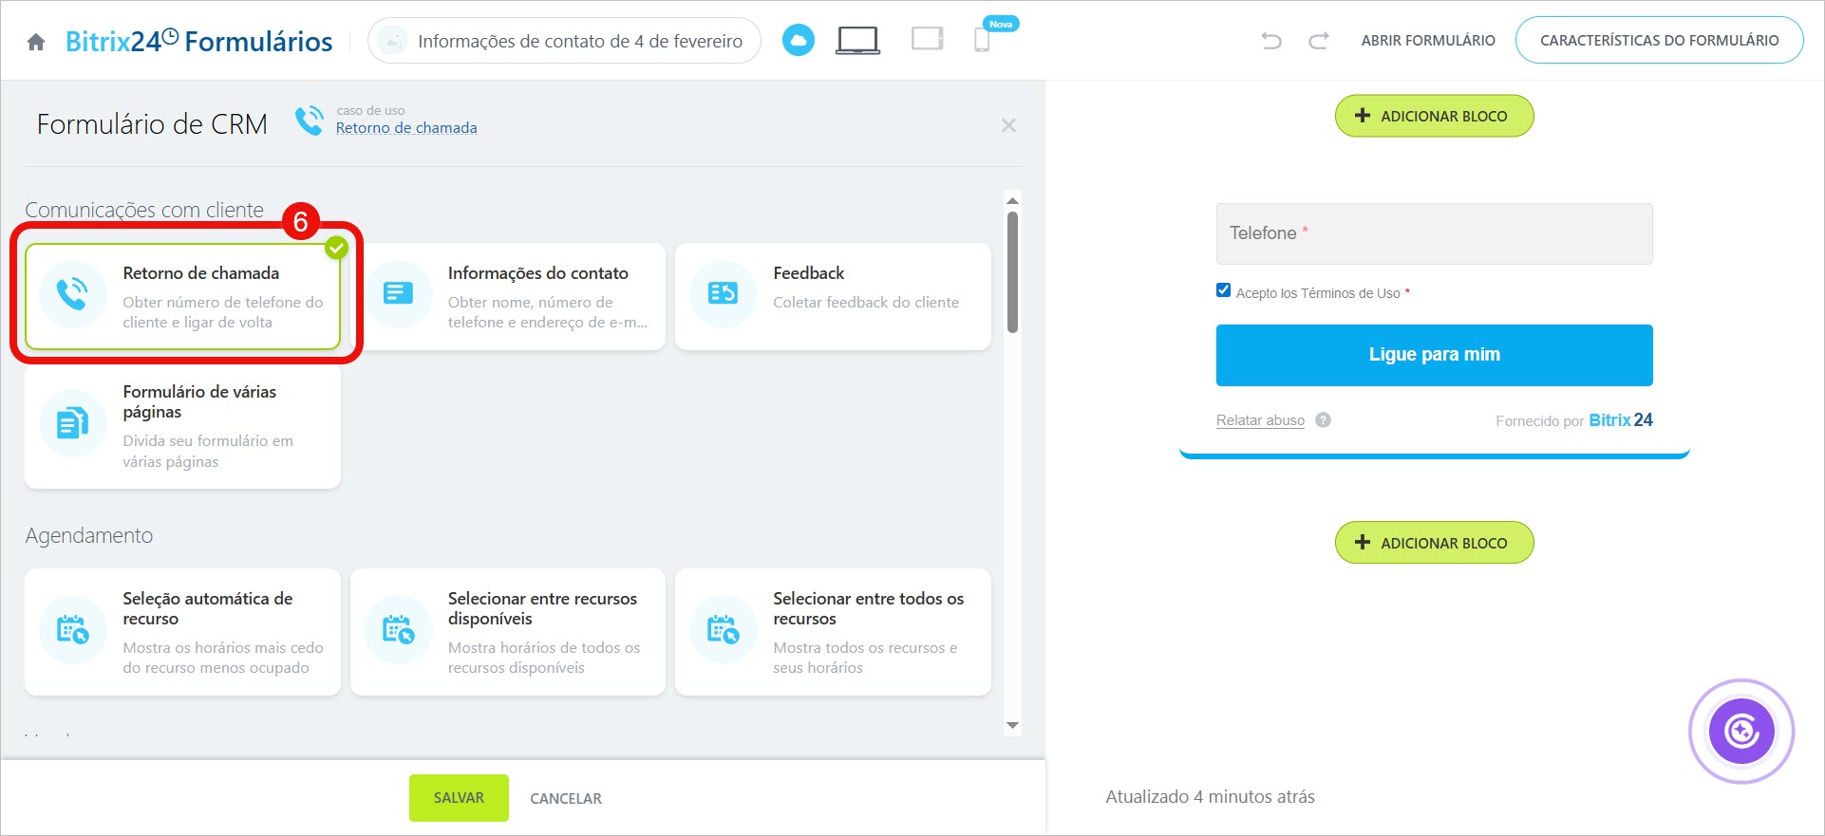Screen dimensions: 1825x836
Task: Click the blue cloud publish icon
Action: [x=798, y=41]
